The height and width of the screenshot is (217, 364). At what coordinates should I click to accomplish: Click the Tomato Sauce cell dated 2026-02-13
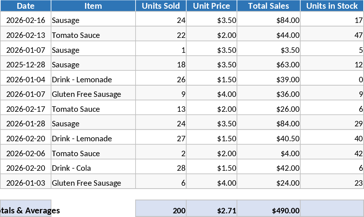click(x=93, y=35)
